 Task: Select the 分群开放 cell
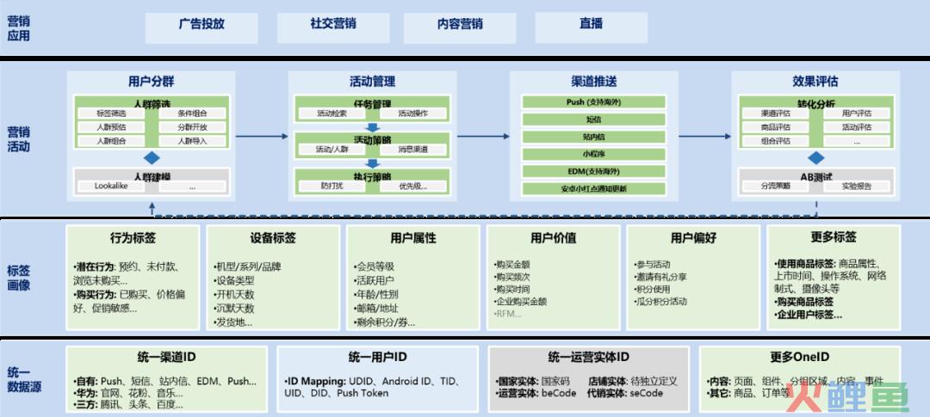point(192,126)
